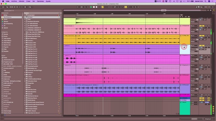The width and height of the screenshot is (216, 121).
Task: Toggle the yellow Loop switch in transport
Action: pos(126,7)
